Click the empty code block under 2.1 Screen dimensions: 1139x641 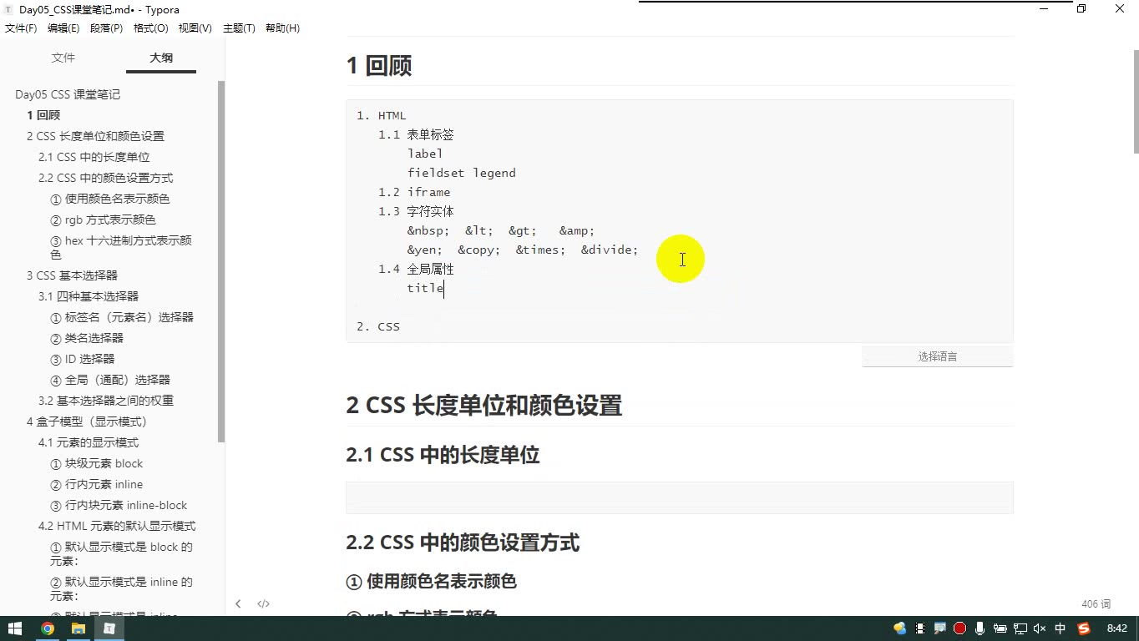pos(680,497)
